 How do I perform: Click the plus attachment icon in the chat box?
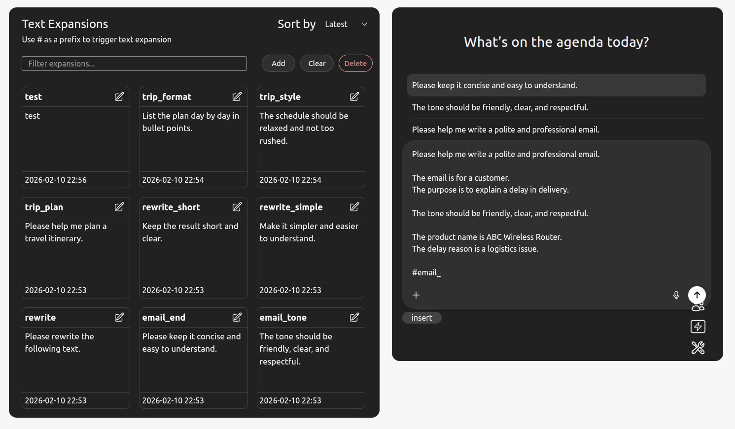[x=416, y=295]
